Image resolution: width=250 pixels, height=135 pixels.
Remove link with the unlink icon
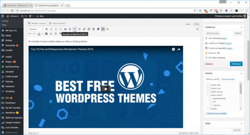click(x=89, y=29)
